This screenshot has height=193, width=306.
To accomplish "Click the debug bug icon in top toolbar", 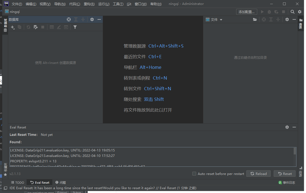I will pyautogui.click(x=269, y=12).
